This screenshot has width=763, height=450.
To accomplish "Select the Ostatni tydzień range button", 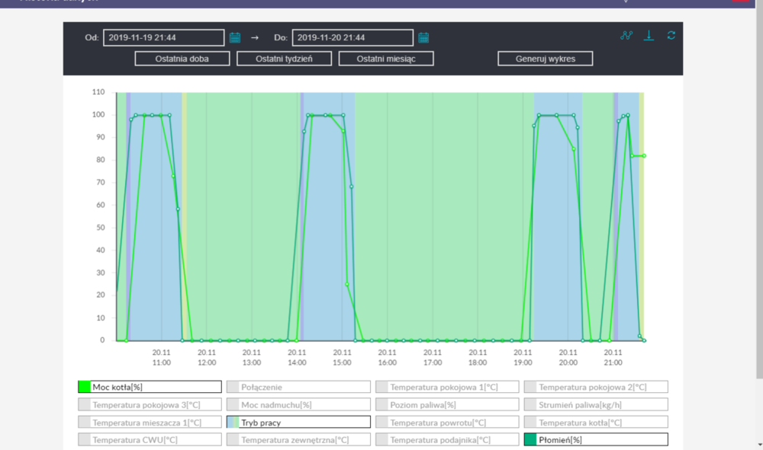I will tap(284, 59).
